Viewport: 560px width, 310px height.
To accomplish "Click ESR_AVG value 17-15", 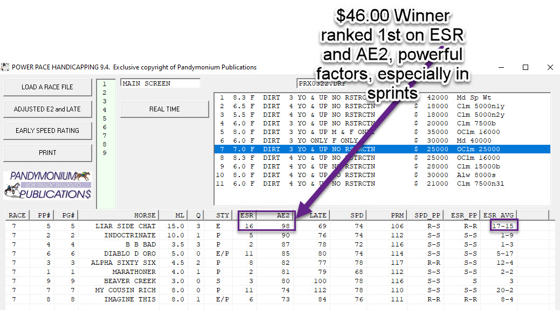I will click(503, 226).
